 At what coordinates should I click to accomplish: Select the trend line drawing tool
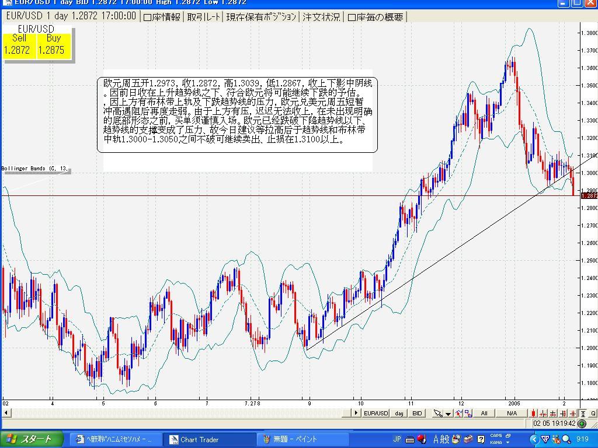click(459, 413)
